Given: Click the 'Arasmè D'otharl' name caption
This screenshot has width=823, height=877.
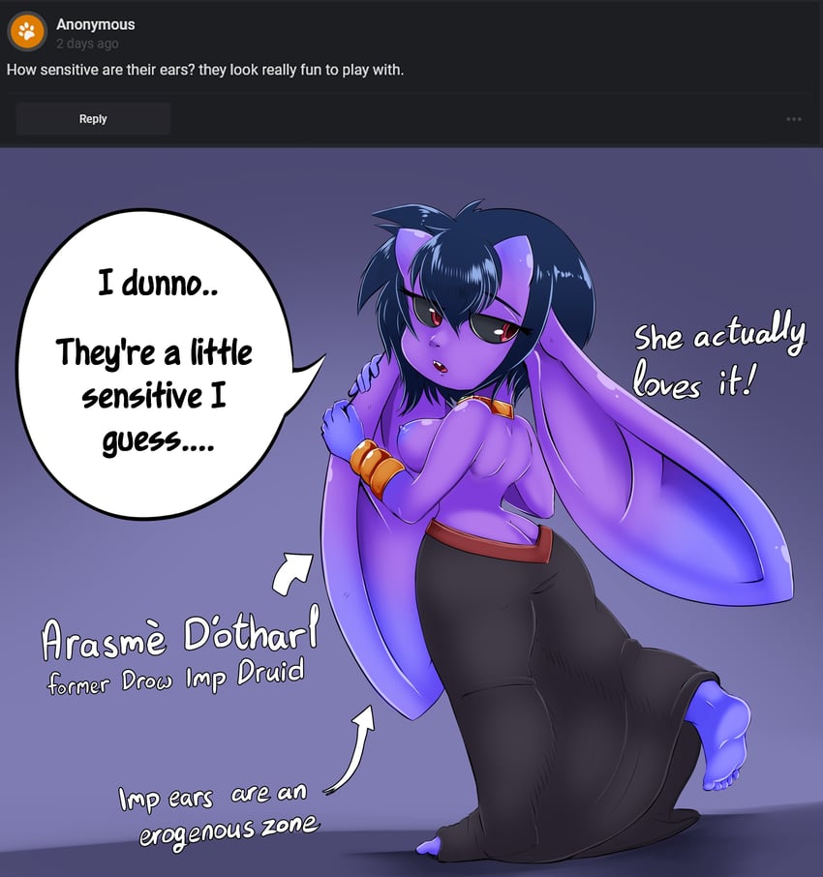Looking at the screenshot, I should [x=180, y=634].
